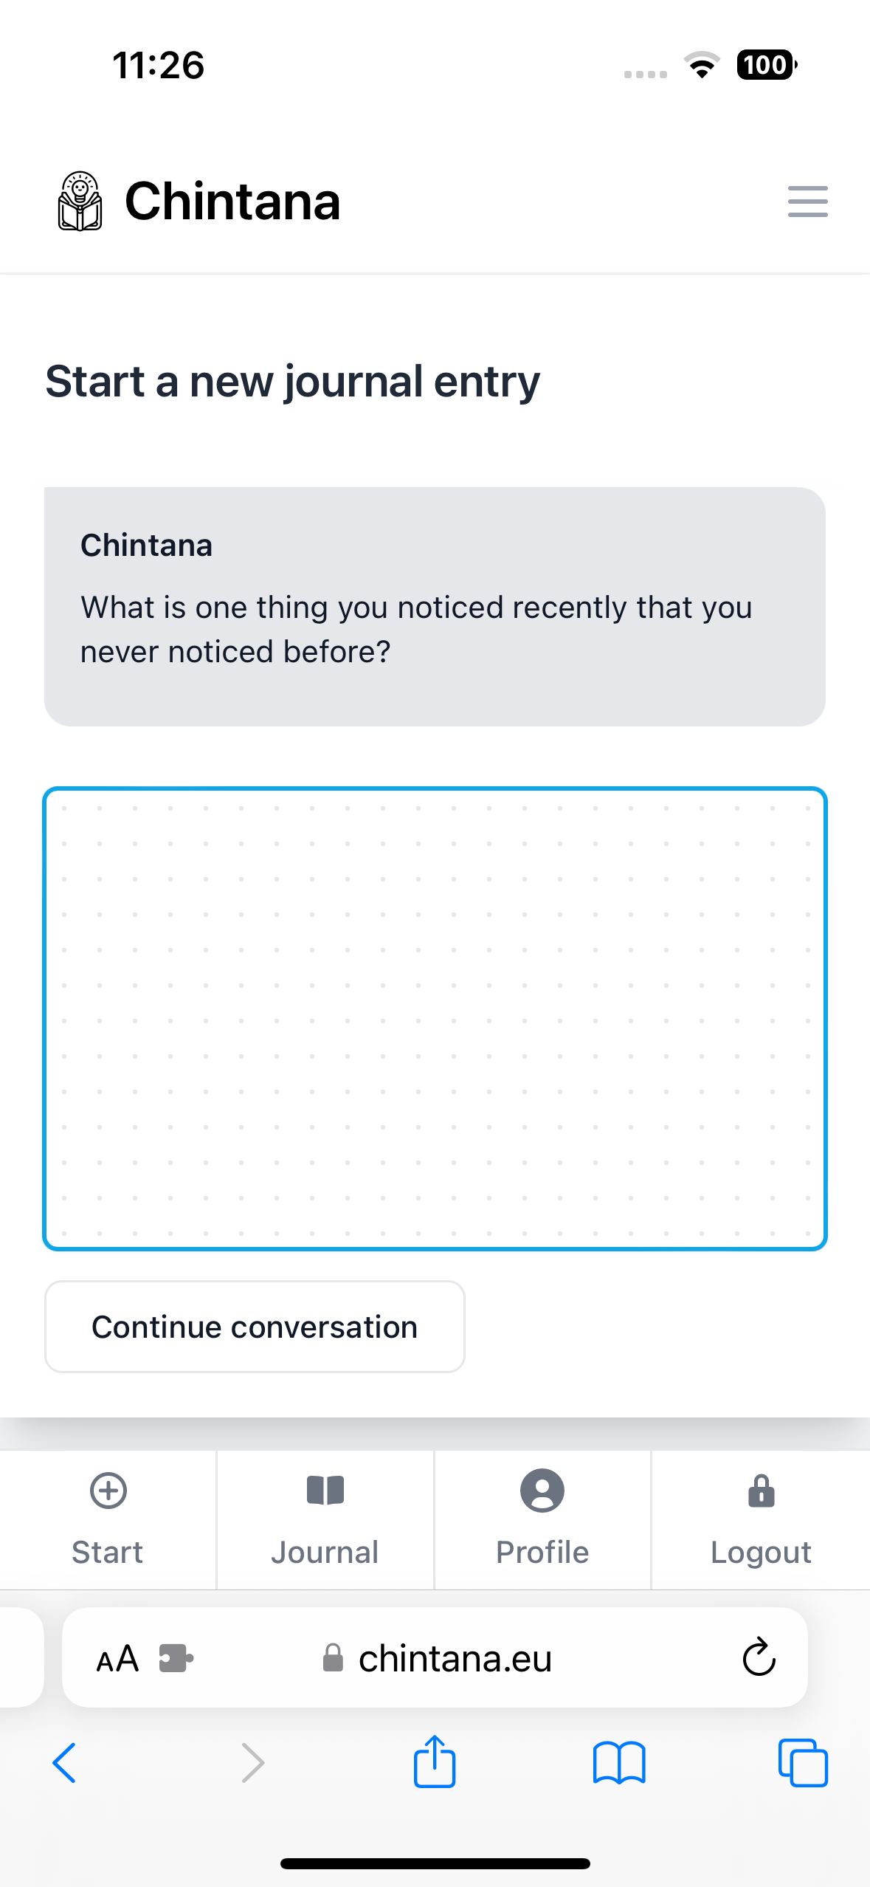Open Safari extensions puzzle icon
Screen dimensions: 870x1887
[176, 1658]
